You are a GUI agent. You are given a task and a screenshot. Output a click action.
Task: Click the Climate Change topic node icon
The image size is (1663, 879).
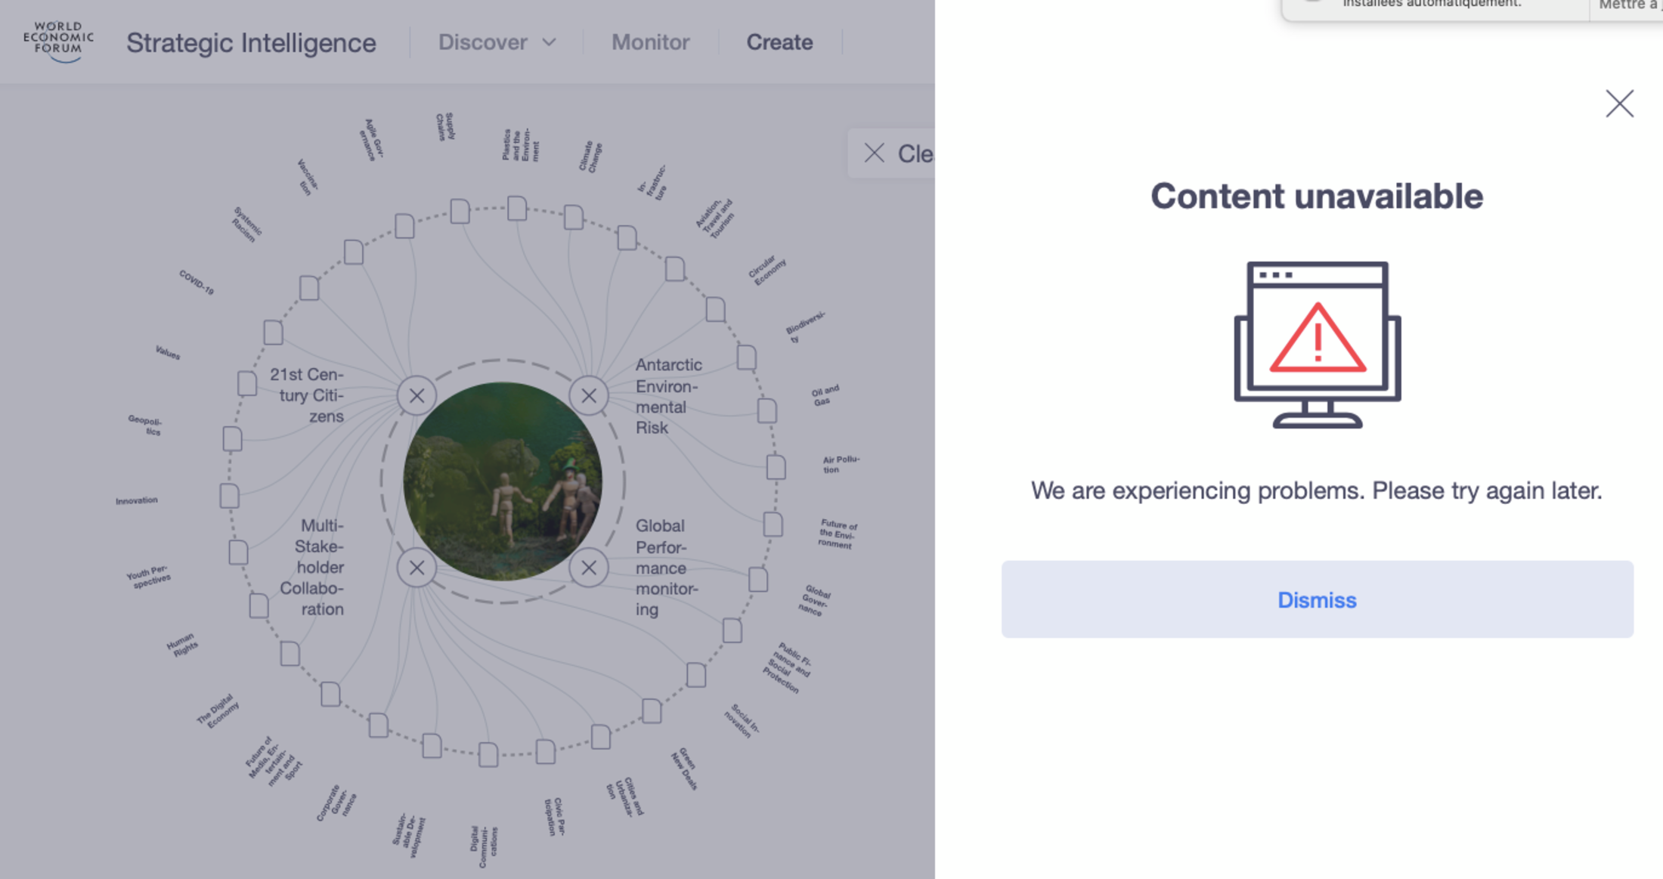[x=574, y=218]
